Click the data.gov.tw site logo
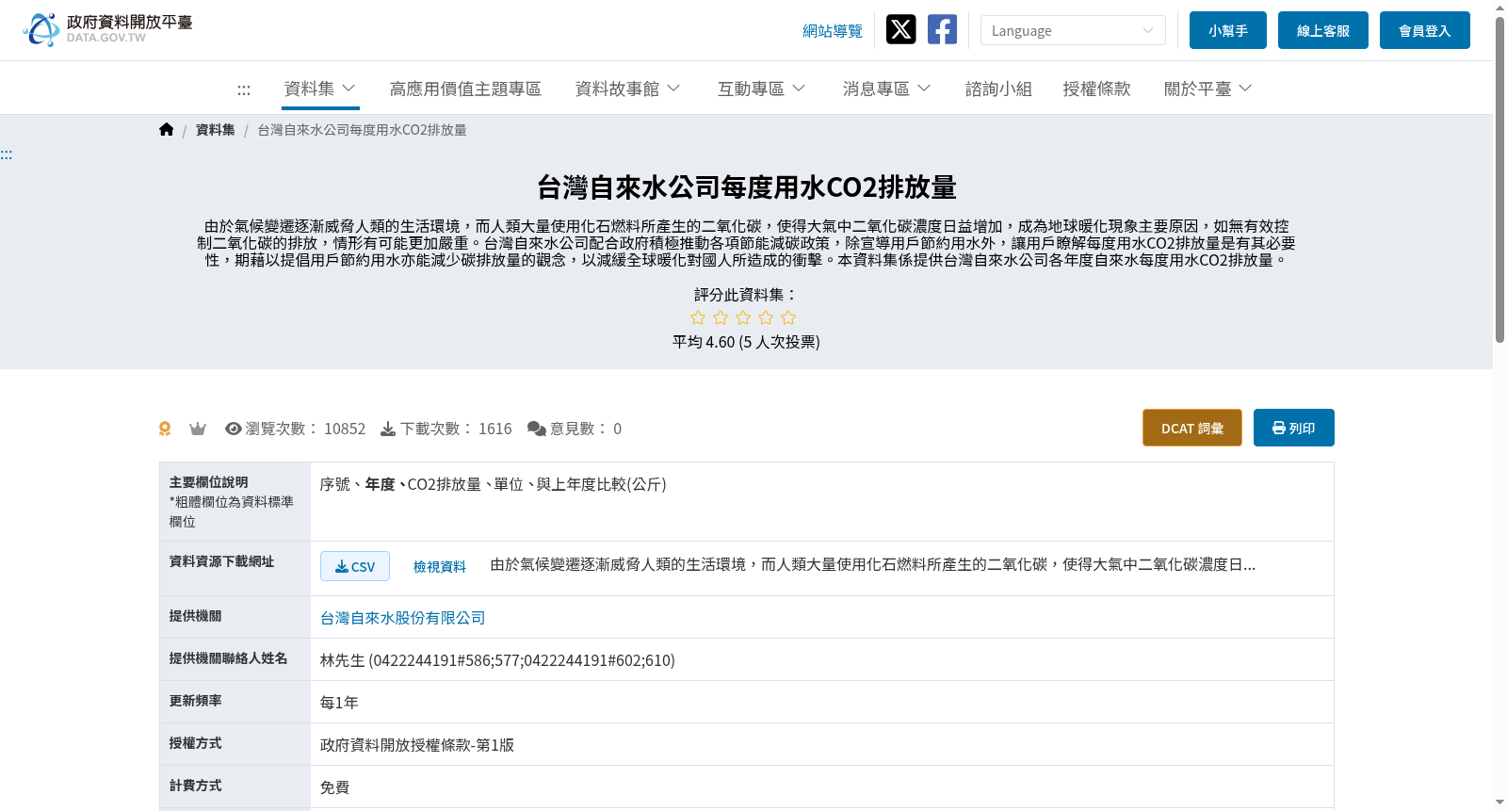 click(x=107, y=29)
